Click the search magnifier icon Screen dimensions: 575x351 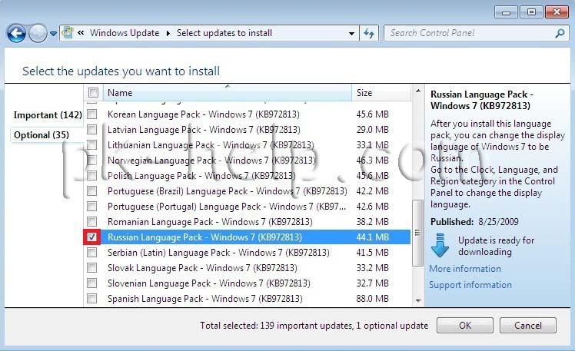(x=560, y=33)
